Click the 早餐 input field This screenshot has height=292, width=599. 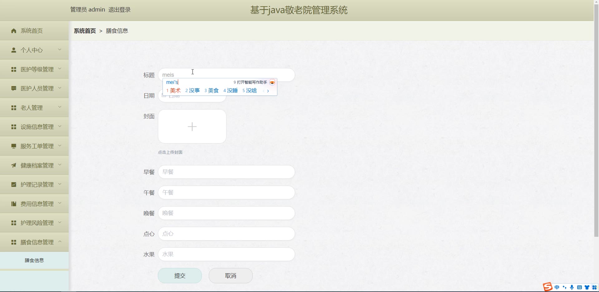click(x=226, y=172)
